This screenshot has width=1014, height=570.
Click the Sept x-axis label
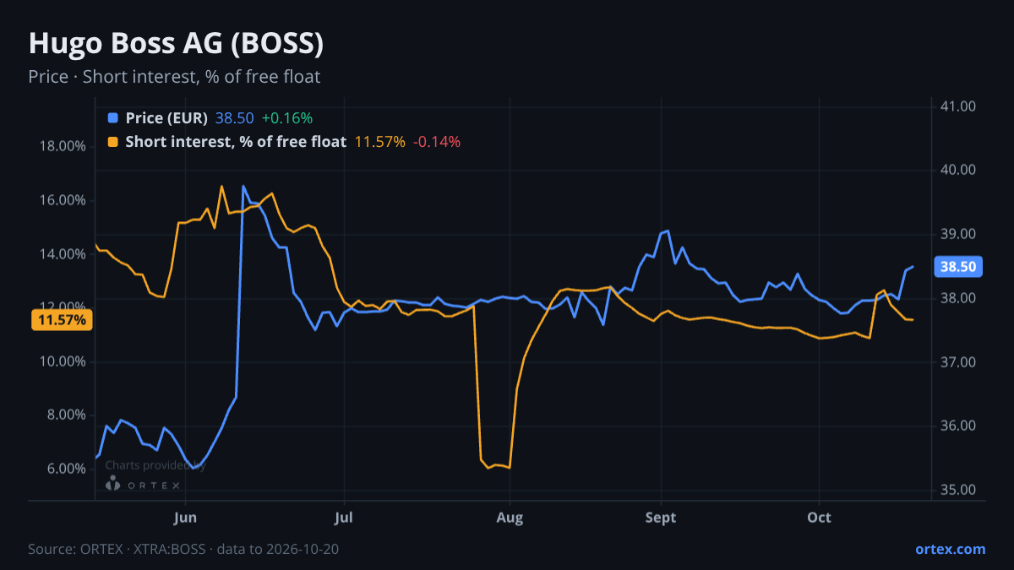pyautogui.click(x=661, y=518)
